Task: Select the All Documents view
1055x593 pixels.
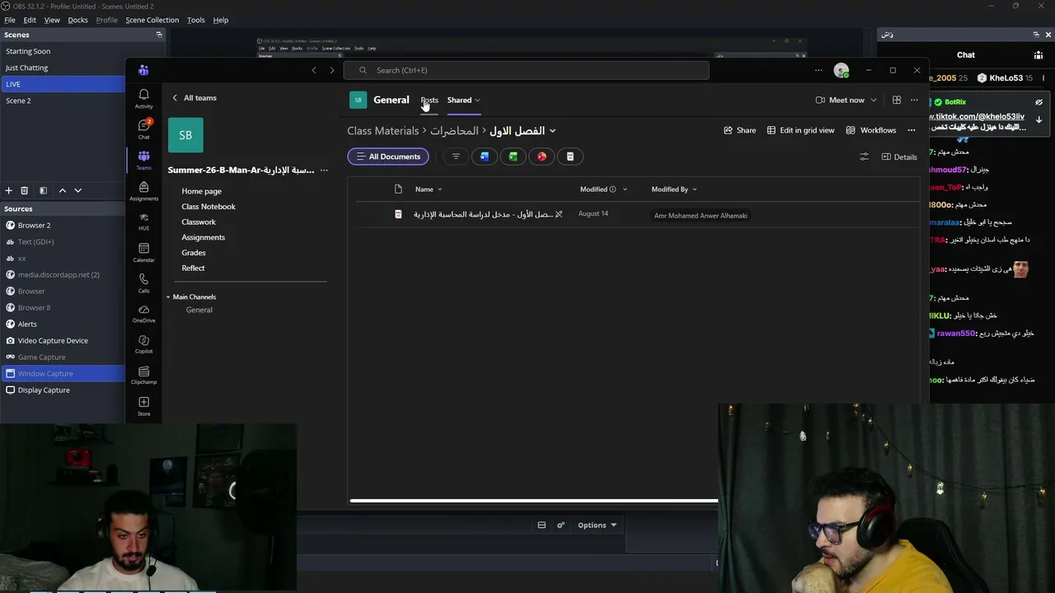Action: click(388, 156)
